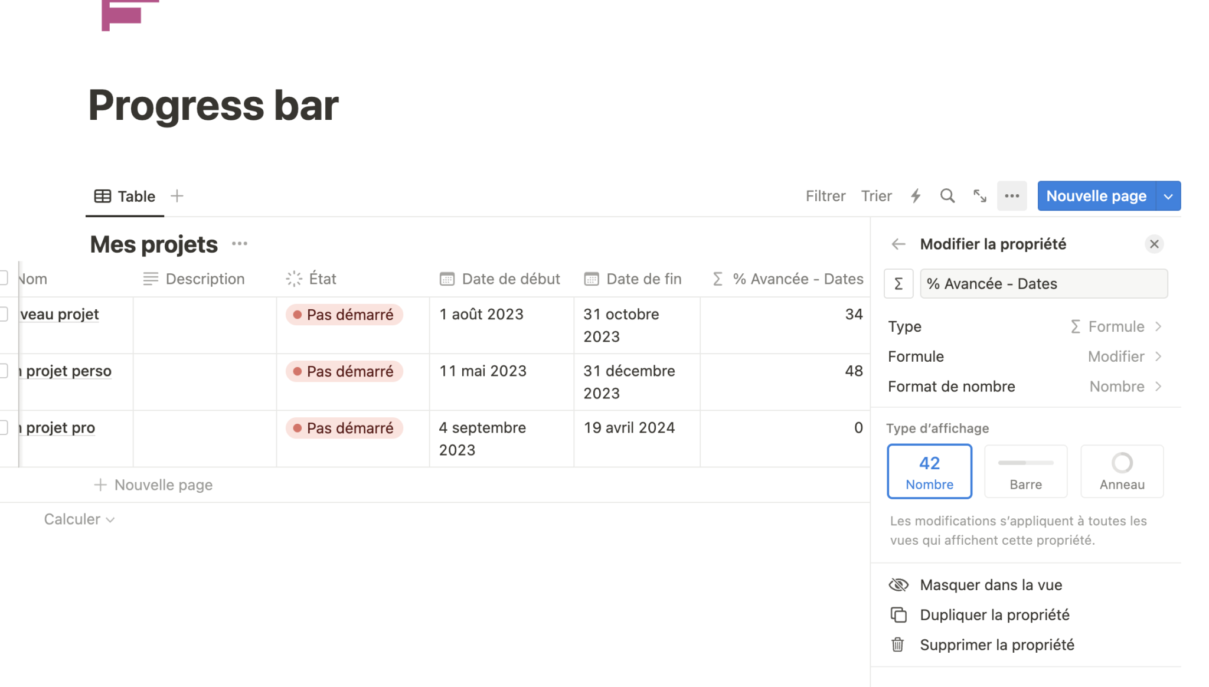This screenshot has height=687, width=1209.
Task: Tick the checkbox for the veau projet row
Action: pyautogui.click(x=4, y=314)
